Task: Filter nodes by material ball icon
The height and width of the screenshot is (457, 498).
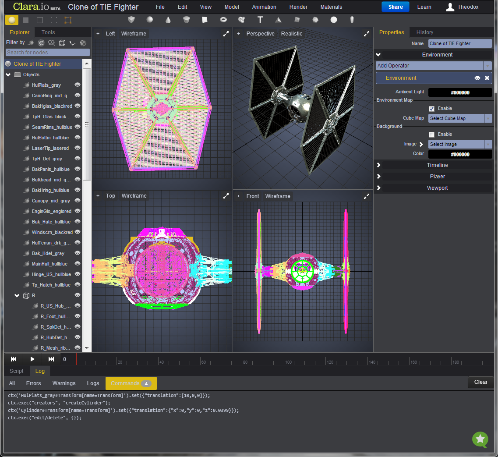Action: 83,43
